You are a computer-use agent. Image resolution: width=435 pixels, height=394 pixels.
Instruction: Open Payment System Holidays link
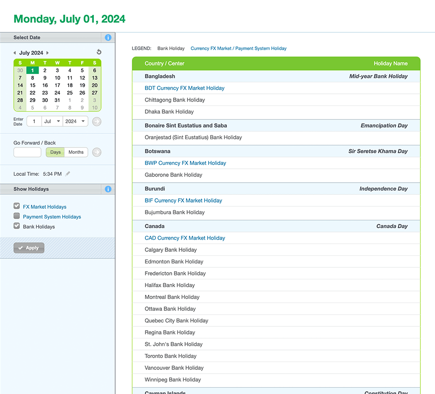pos(52,217)
